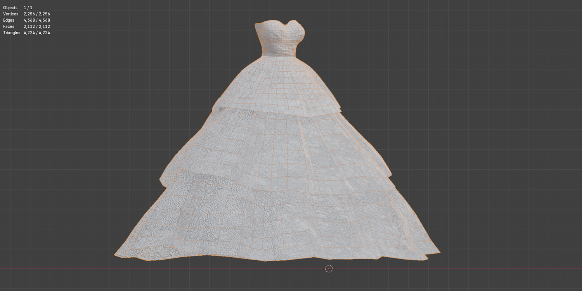Click the Faces statistics label
582x291 pixels.
[9, 26]
